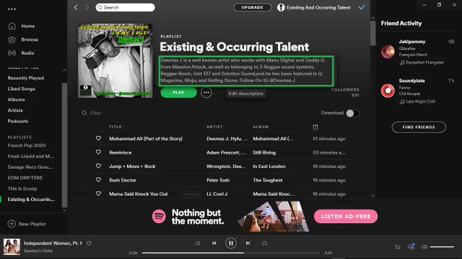Open the three-dot app menu
The width and height of the screenshot is (462, 259).
pyautogui.click(x=12, y=9)
